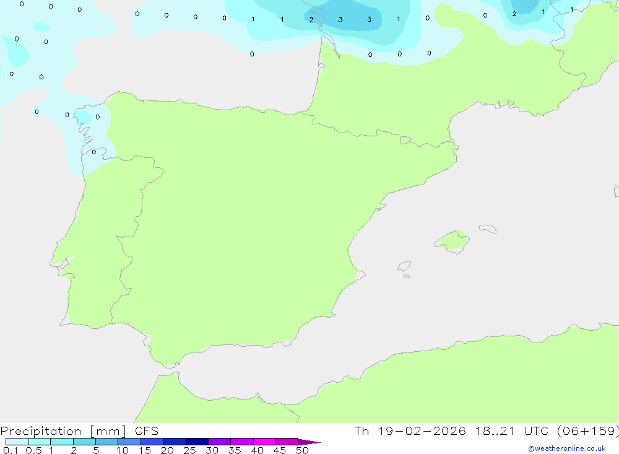This screenshot has height=454, width=619.
Task: Click the date '19-02-2026' in the timestamp
Action: point(422,430)
